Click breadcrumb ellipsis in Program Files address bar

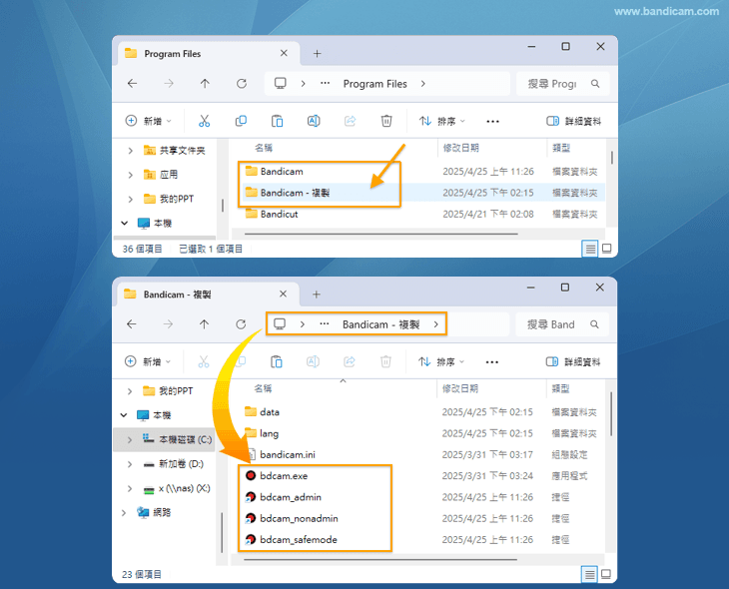click(x=325, y=84)
